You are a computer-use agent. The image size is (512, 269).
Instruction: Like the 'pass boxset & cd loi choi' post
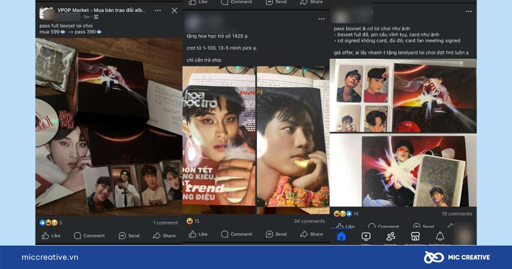pos(345,226)
